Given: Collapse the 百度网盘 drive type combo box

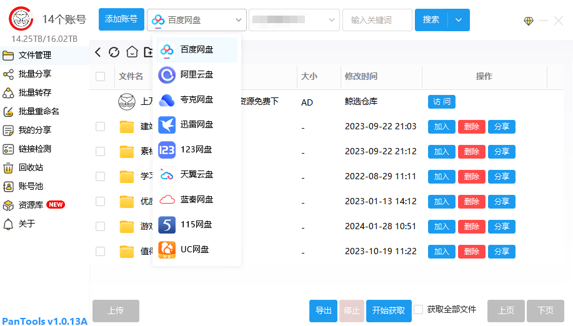Looking at the screenshot, I should 197,20.
